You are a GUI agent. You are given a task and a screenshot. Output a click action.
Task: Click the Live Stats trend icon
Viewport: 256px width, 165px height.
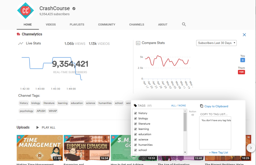click(20, 43)
